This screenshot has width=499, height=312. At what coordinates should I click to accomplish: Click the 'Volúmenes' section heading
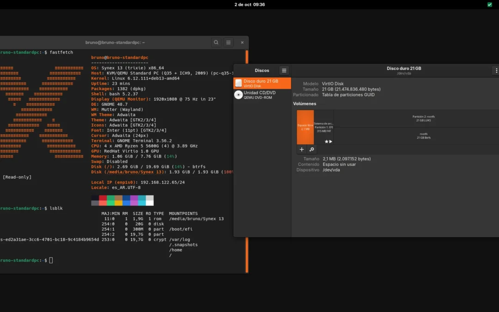click(x=304, y=104)
